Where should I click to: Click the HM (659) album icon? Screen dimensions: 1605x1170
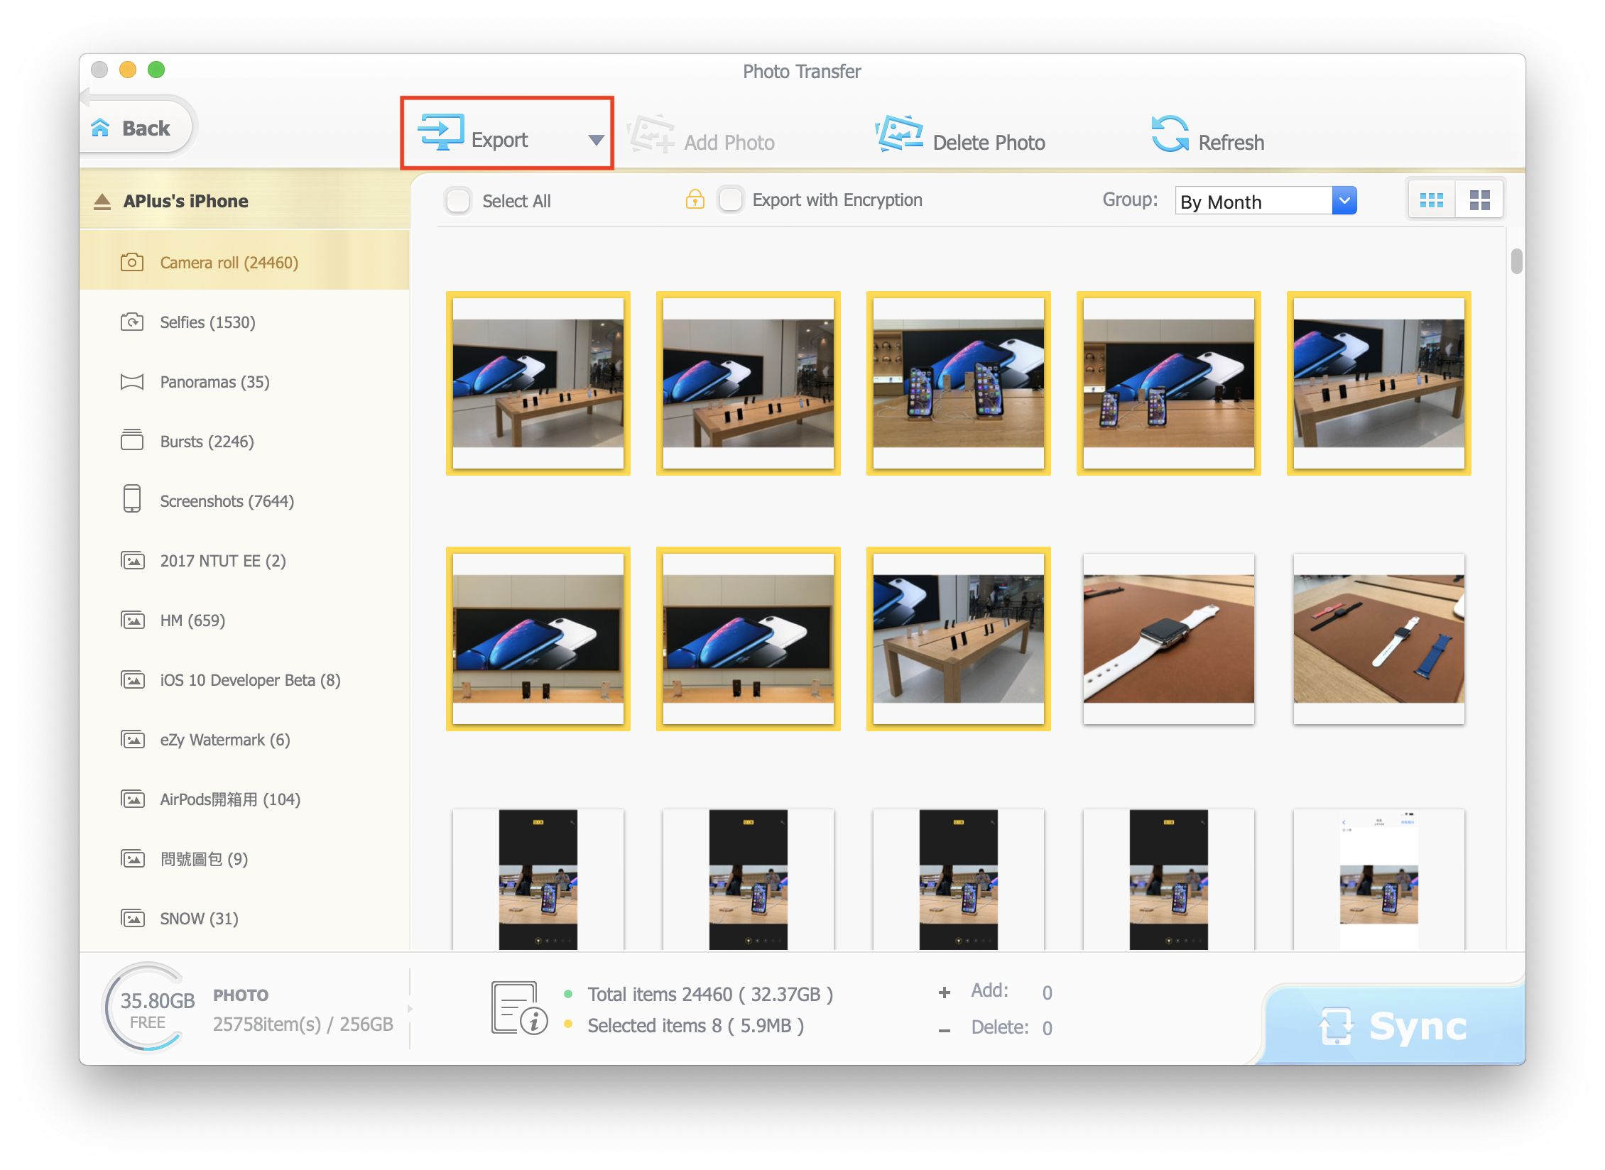click(133, 620)
